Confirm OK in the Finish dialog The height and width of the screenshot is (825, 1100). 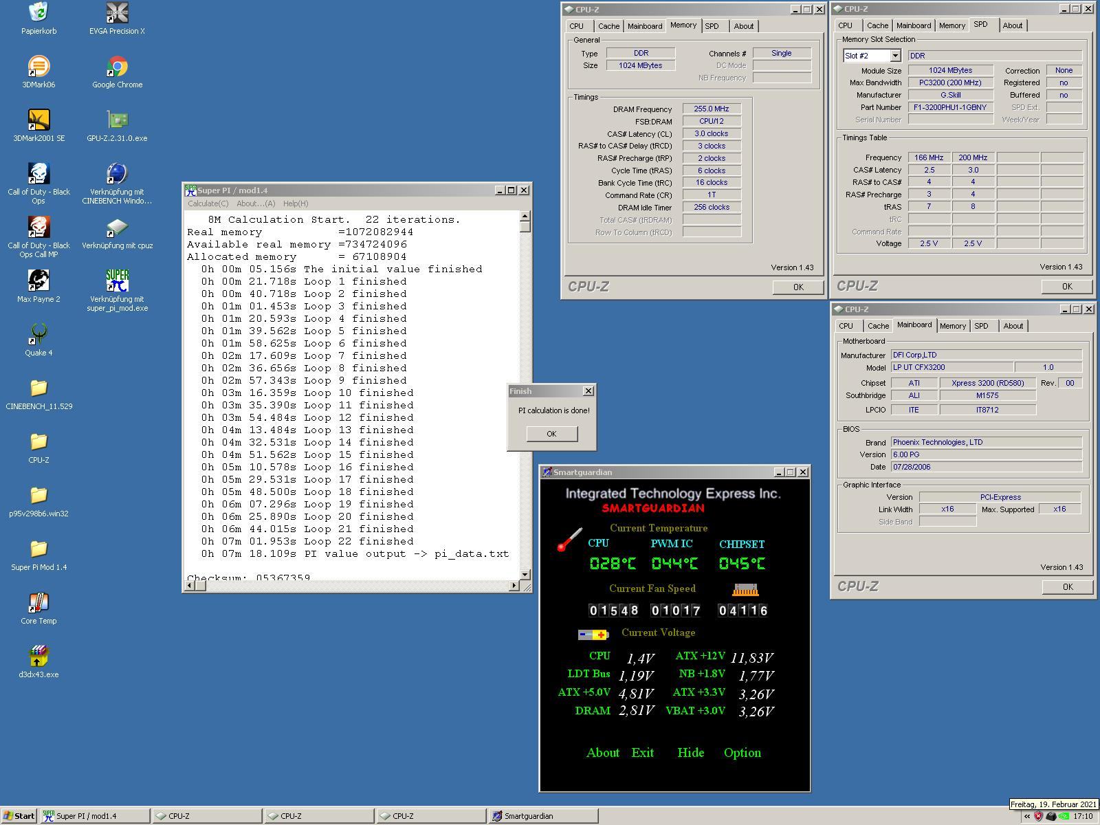pos(551,434)
